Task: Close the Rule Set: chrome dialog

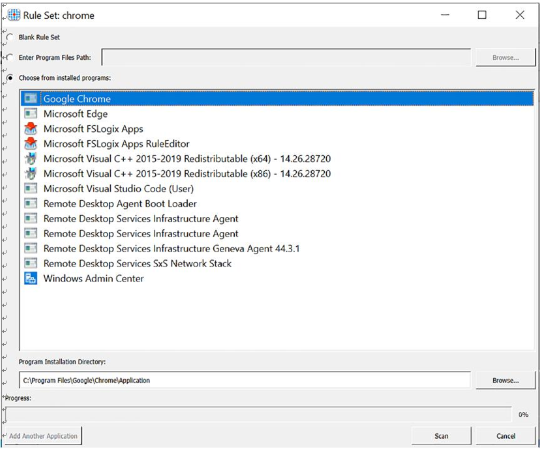Action: coord(520,15)
